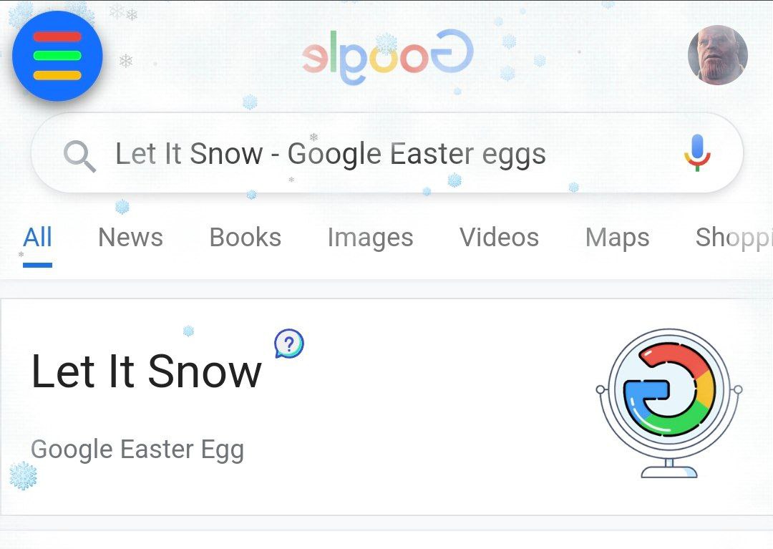773x549 pixels.
Task: Select the partially visible Shopping tab
Action: pyautogui.click(x=733, y=238)
